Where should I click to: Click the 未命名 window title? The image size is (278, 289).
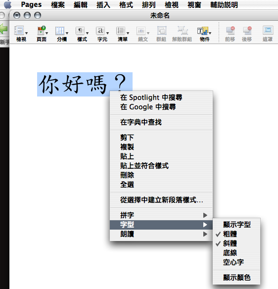160,15
